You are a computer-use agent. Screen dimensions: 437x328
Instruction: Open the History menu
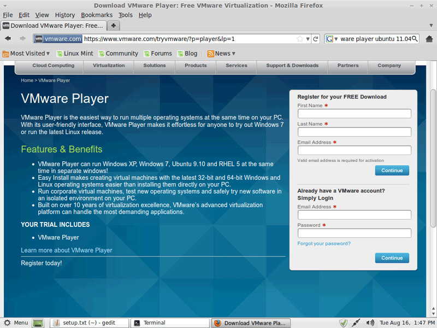pyautogui.click(x=65, y=15)
